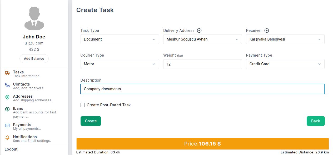
Task: Click the Ibans dollar circle icon
Action: 7,109
